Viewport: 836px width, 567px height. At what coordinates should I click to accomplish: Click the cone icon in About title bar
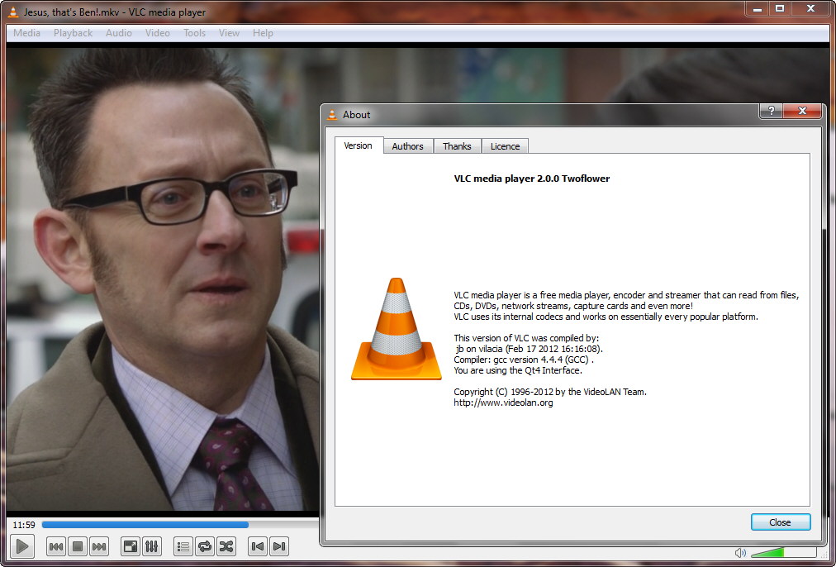332,115
